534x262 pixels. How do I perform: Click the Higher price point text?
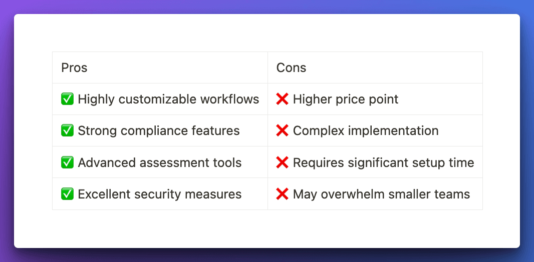pyautogui.click(x=346, y=99)
